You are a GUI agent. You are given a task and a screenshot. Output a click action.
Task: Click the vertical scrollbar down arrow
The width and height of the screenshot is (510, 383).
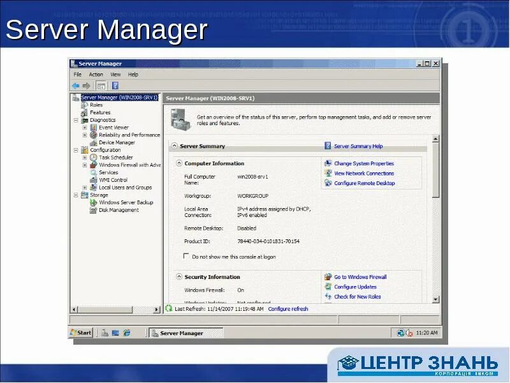[436, 299]
